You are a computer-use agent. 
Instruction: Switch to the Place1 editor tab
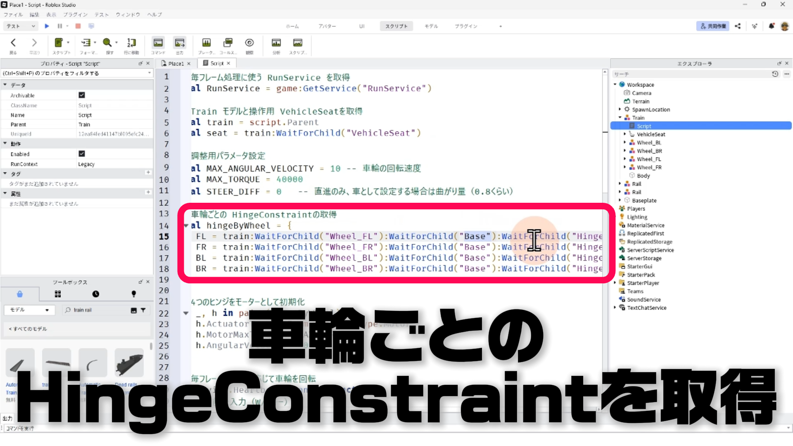[176, 63]
